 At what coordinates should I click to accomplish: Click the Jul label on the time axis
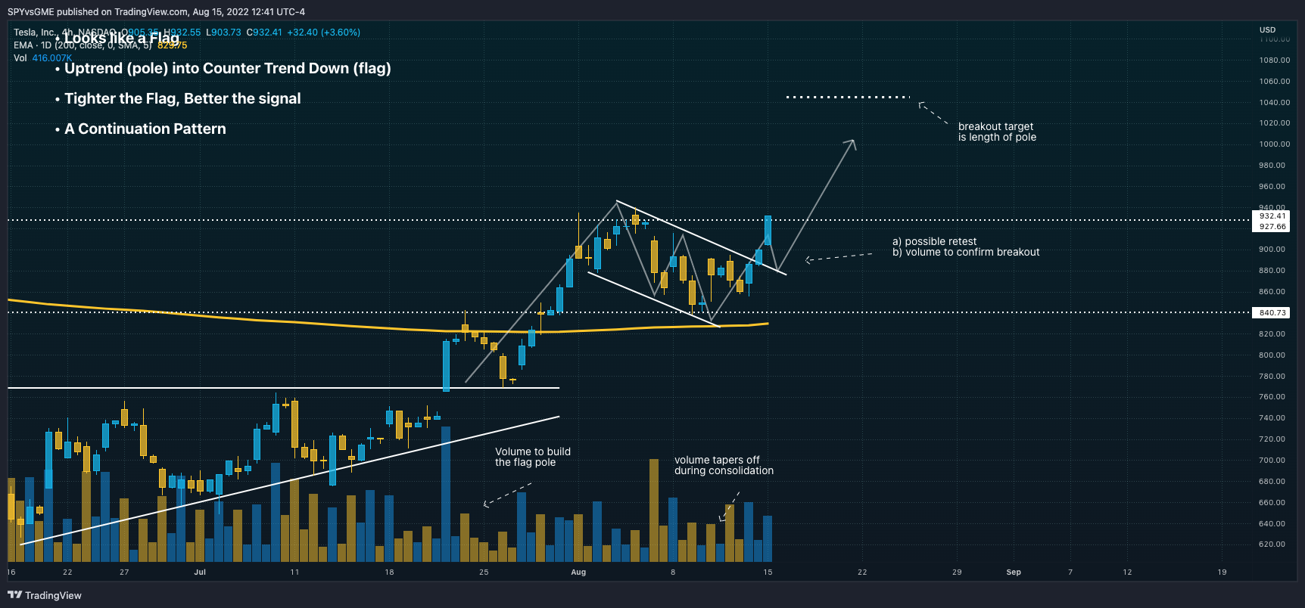click(200, 572)
